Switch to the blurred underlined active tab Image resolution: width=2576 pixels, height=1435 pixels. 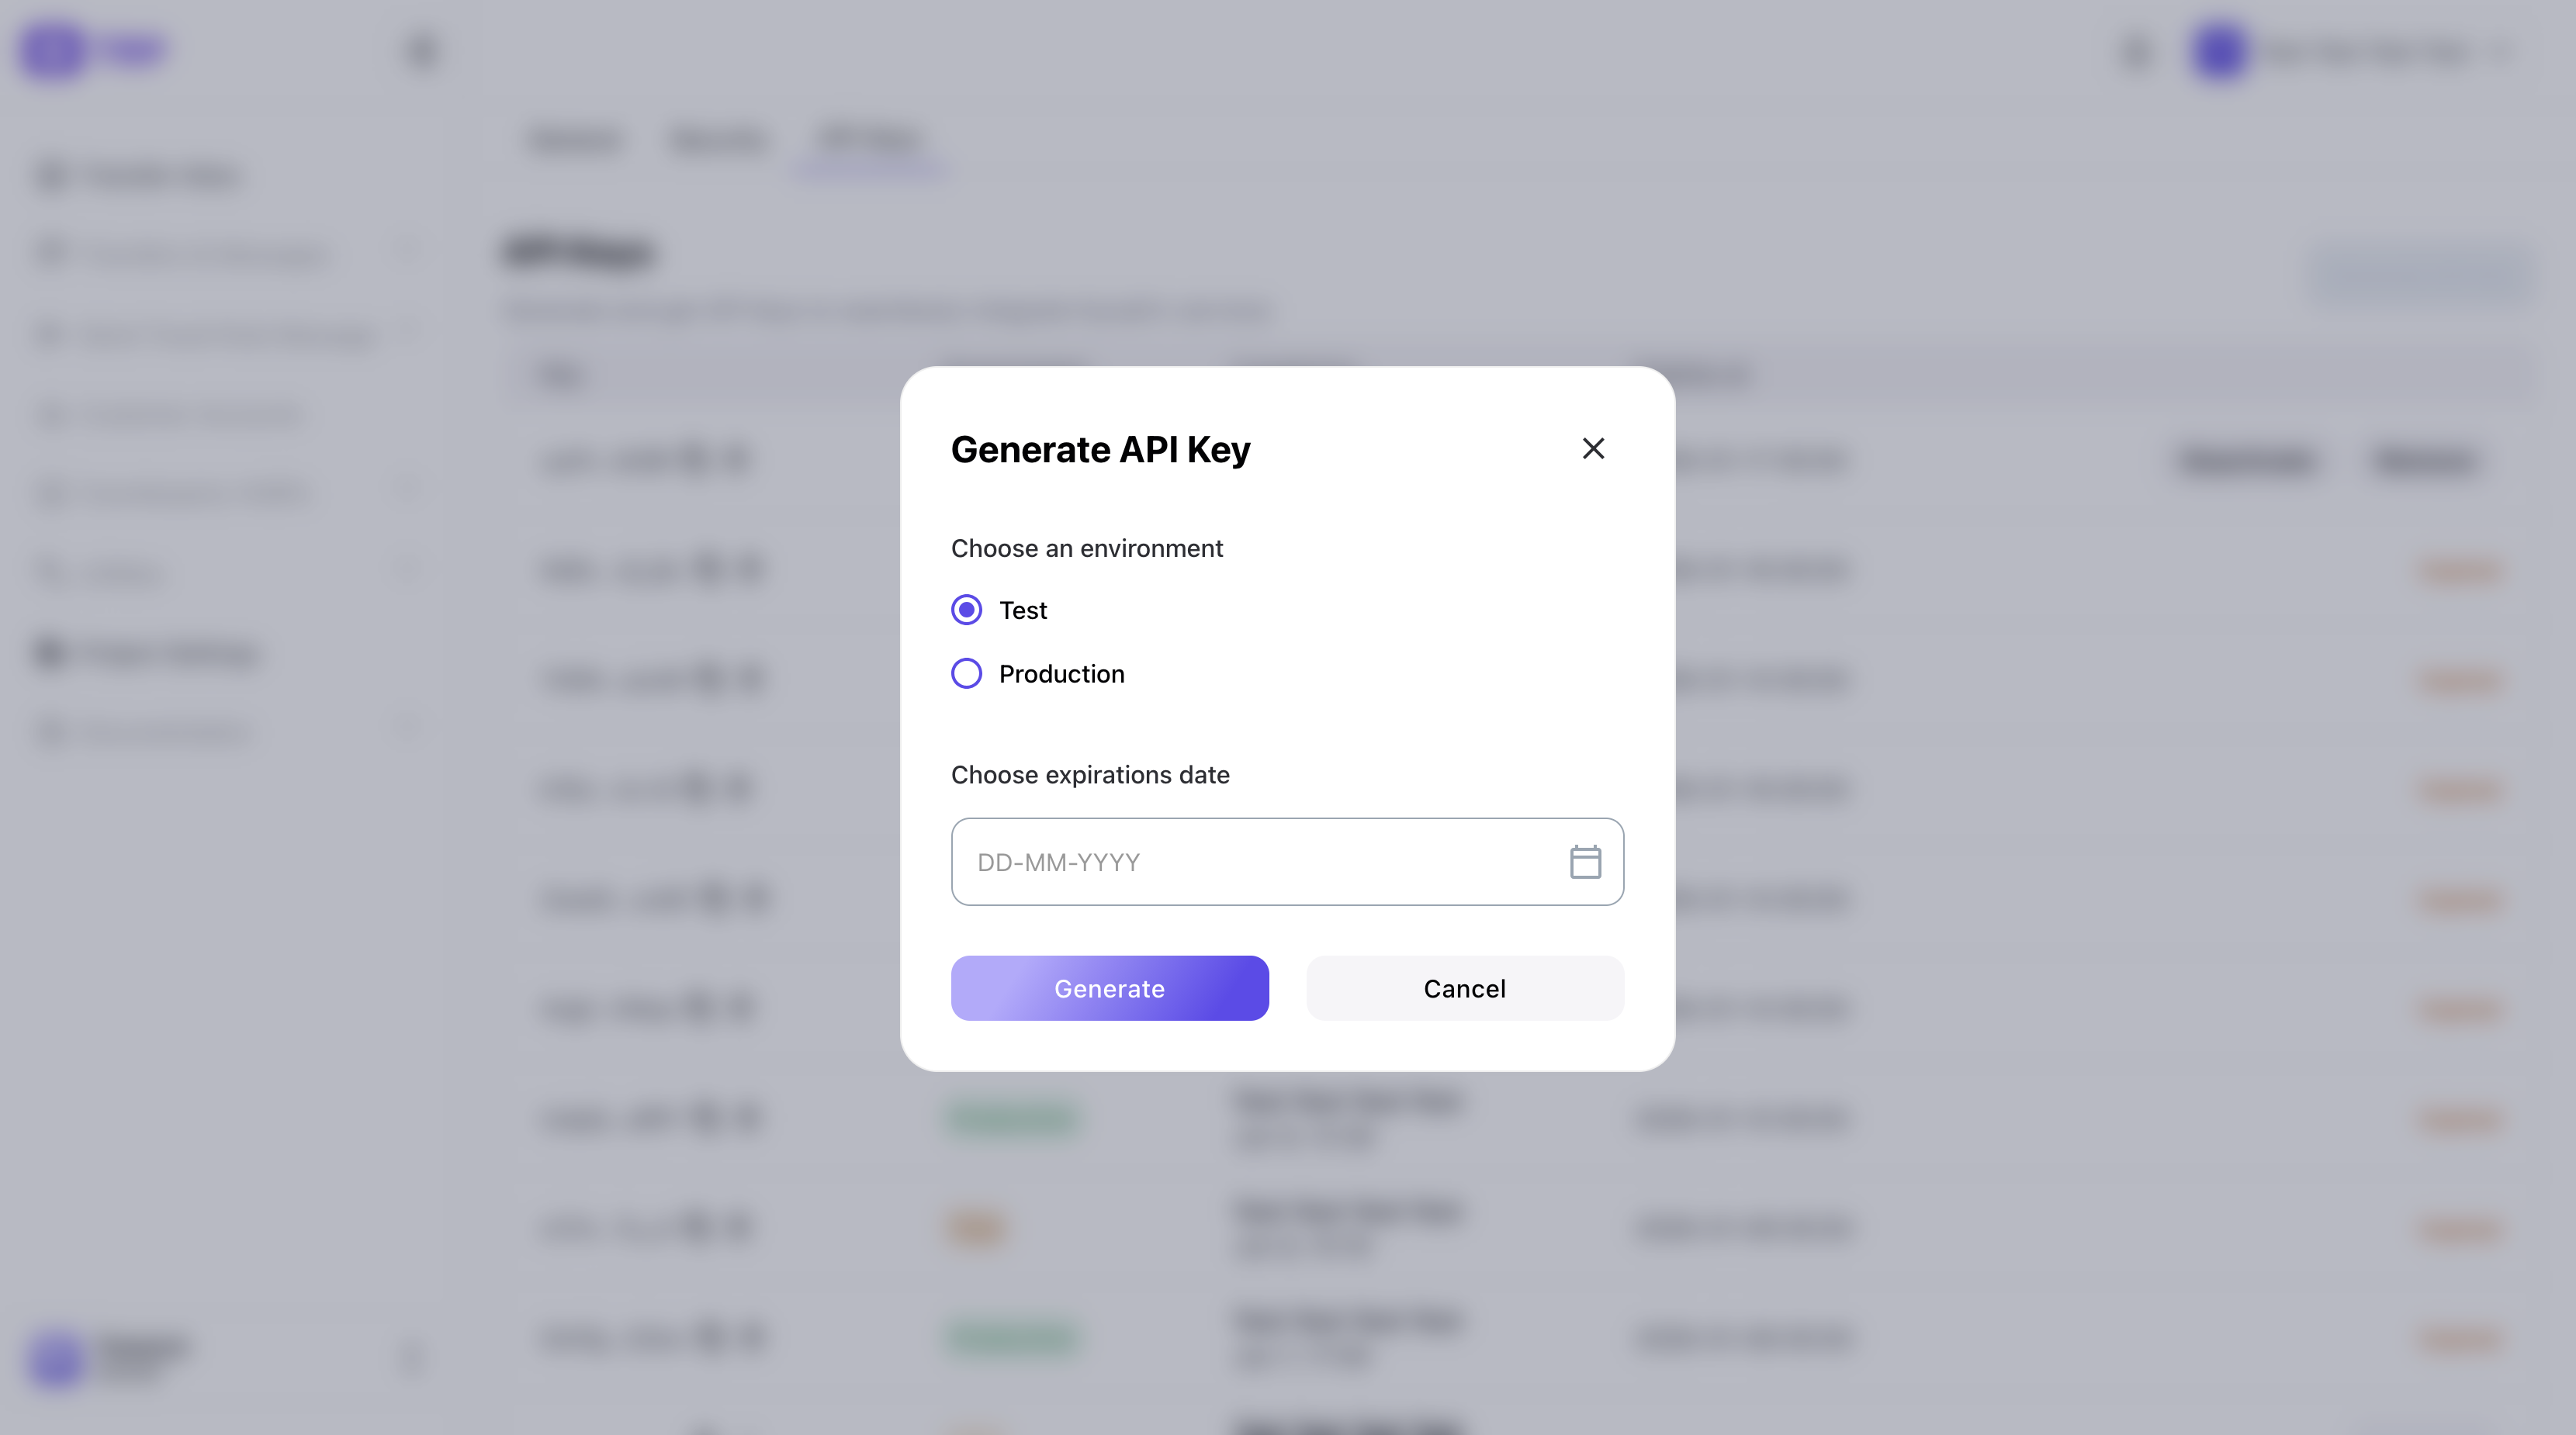tap(869, 140)
